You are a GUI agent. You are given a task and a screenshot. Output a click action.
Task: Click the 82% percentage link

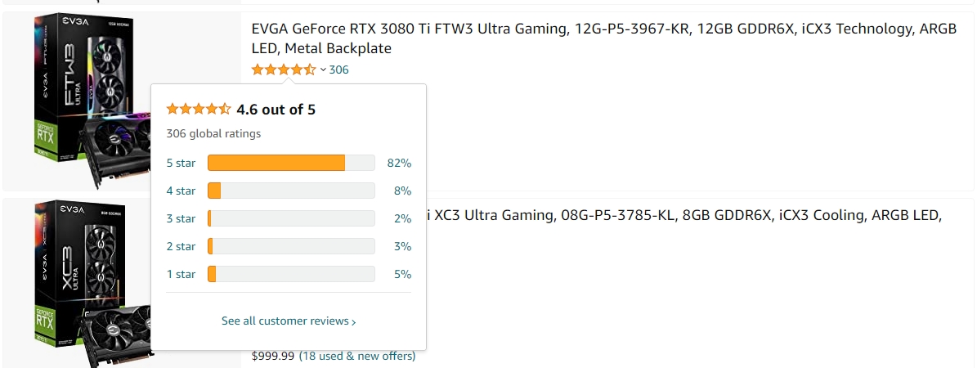pos(399,163)
